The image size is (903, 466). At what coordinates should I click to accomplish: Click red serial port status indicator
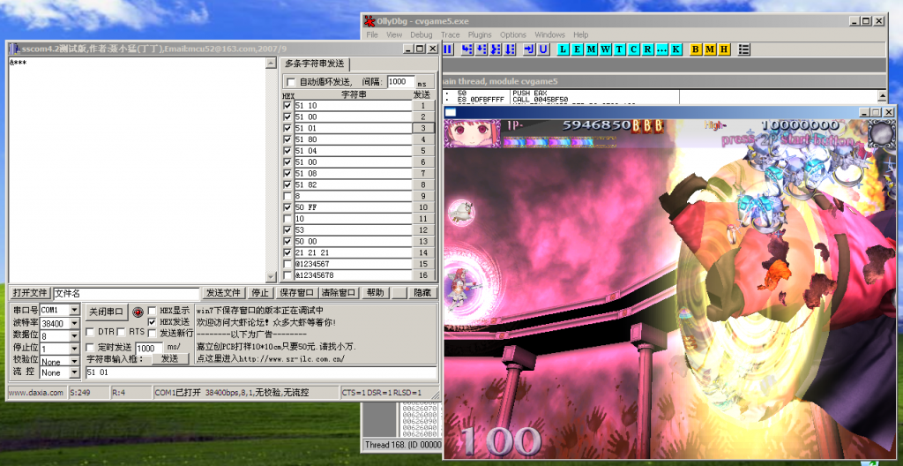[x=138, y=312]
